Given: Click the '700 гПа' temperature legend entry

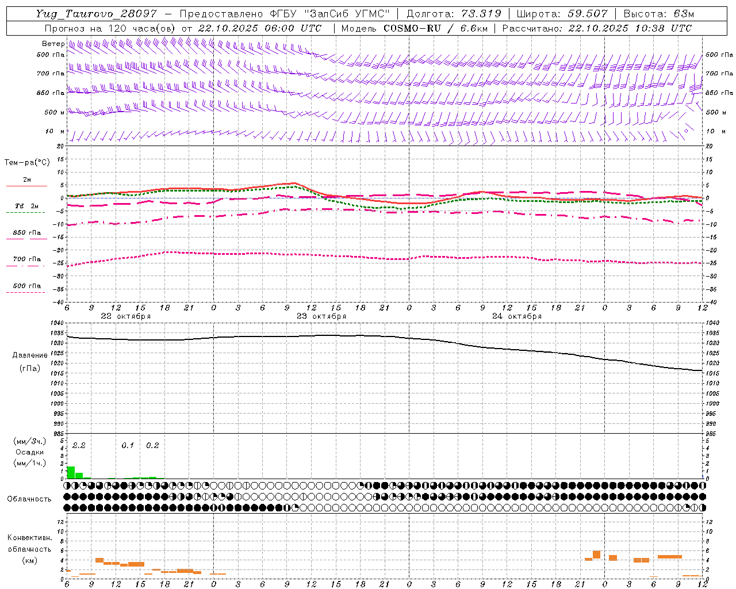Looking at the screenshot, I should pyautogui.click(x=27, y=259).
